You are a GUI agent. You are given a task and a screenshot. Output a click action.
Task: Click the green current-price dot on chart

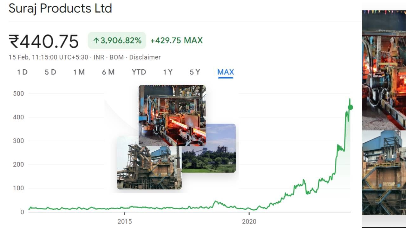tap(350, 107)
